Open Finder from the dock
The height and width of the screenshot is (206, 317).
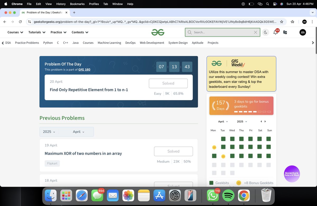(50, 196)
